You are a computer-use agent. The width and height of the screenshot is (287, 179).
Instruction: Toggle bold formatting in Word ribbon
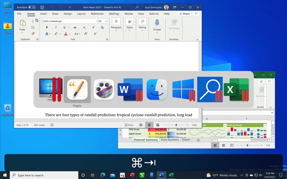(x=47, y=27)
